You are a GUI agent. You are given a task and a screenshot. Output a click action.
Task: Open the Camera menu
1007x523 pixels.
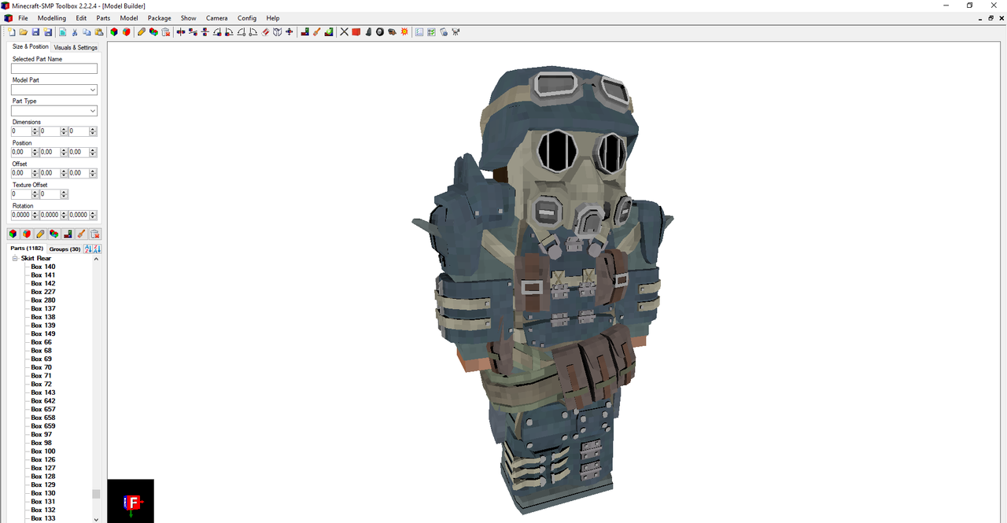[216, 18]
